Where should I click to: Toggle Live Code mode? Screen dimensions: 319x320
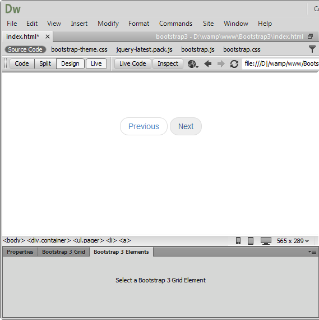tap(132, 63)
